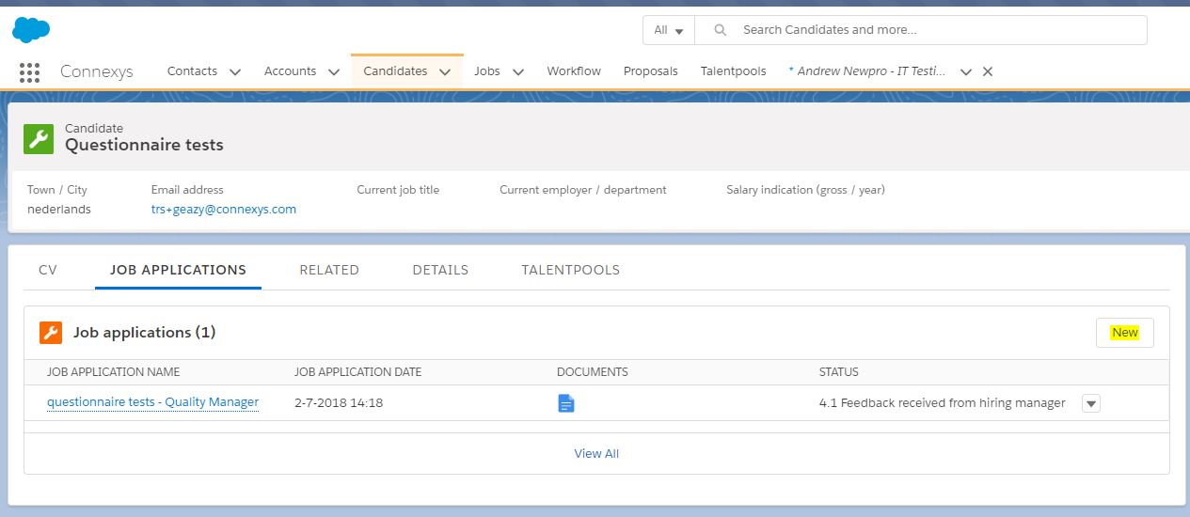The image size is (1190, 517).
Task: Open the Accounts navigation tab
Action: [290, 71]
